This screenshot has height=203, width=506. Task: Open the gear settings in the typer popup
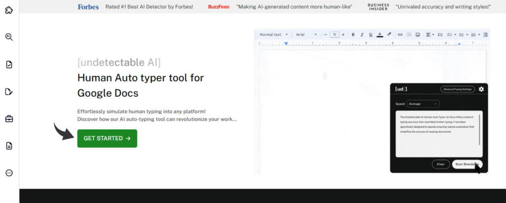click(x=481, y=89)
